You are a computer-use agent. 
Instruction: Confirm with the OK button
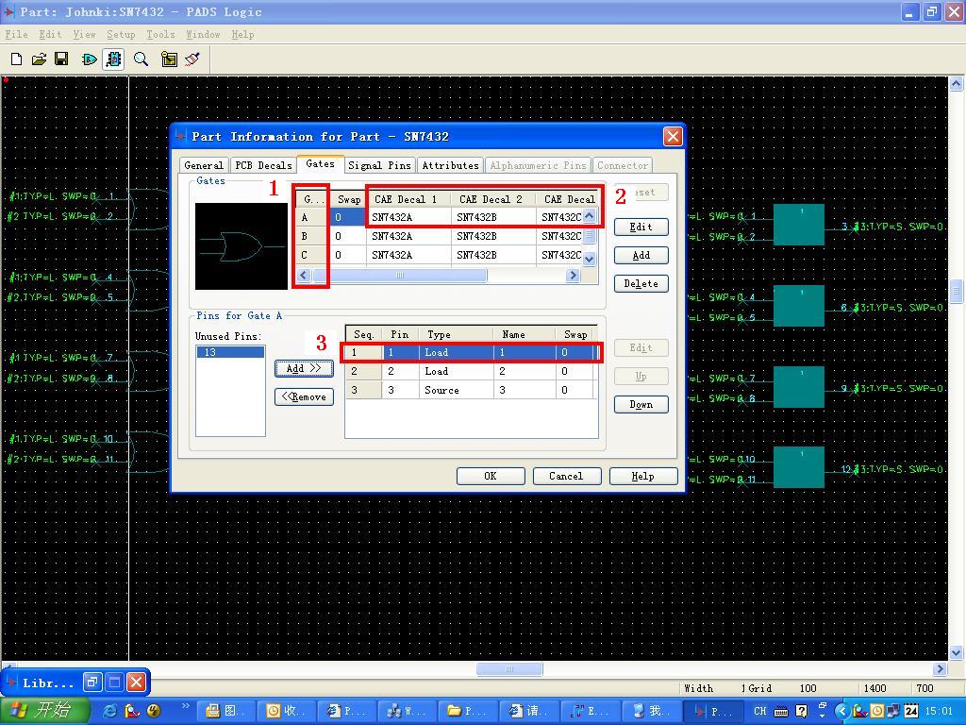[491, 476]
